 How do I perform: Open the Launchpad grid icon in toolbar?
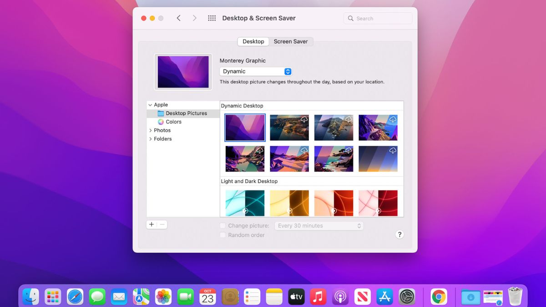point(212,18)
